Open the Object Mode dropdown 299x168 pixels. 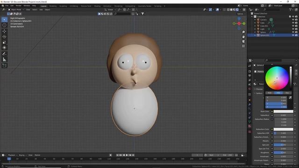click(16, 9)
